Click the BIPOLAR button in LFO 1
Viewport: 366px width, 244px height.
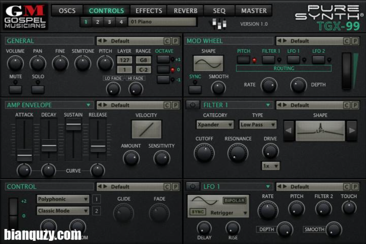pyautogui.click(x=234, y=201)
